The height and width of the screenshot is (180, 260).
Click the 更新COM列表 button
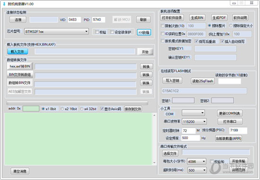(x=229, y=113)
